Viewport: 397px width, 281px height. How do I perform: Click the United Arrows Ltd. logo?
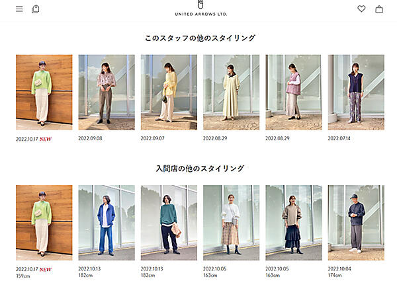click(x=200, y=9)
